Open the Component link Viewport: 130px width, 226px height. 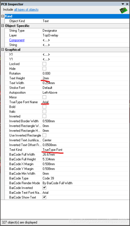tap(17, 40)
